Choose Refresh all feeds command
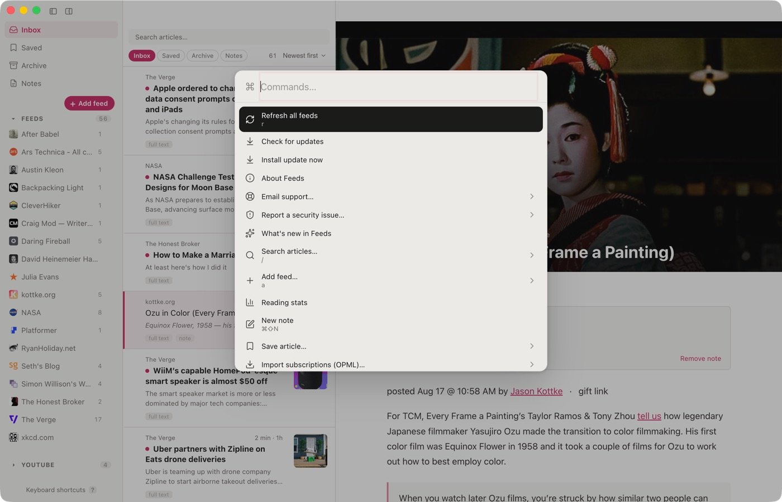This screenshot has height=502, width=782. pos(391,119)
